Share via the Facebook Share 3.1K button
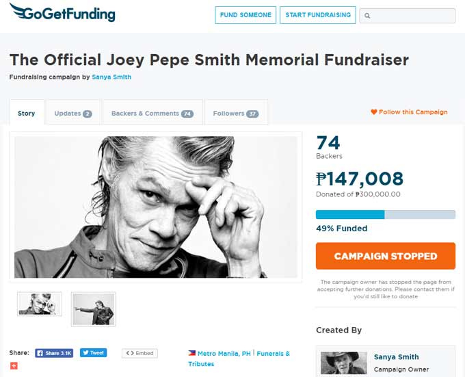 click(x=54, y=353)
